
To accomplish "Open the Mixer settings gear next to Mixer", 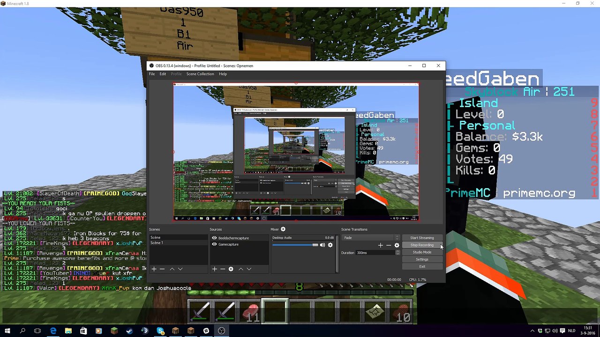I will click(283, 229).
